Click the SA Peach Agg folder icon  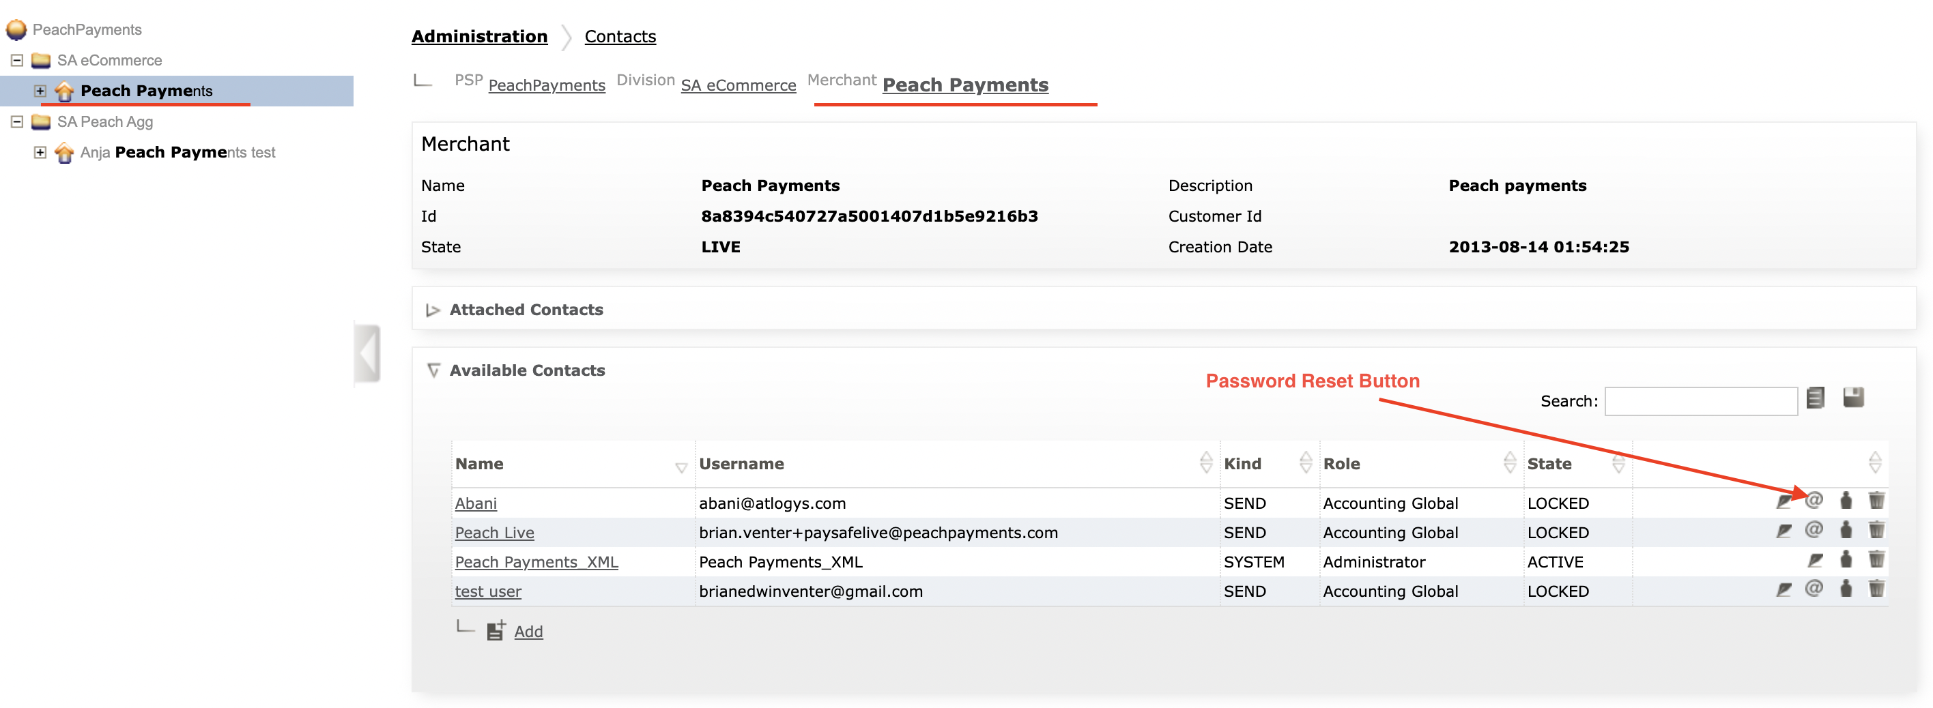[41, 121]
